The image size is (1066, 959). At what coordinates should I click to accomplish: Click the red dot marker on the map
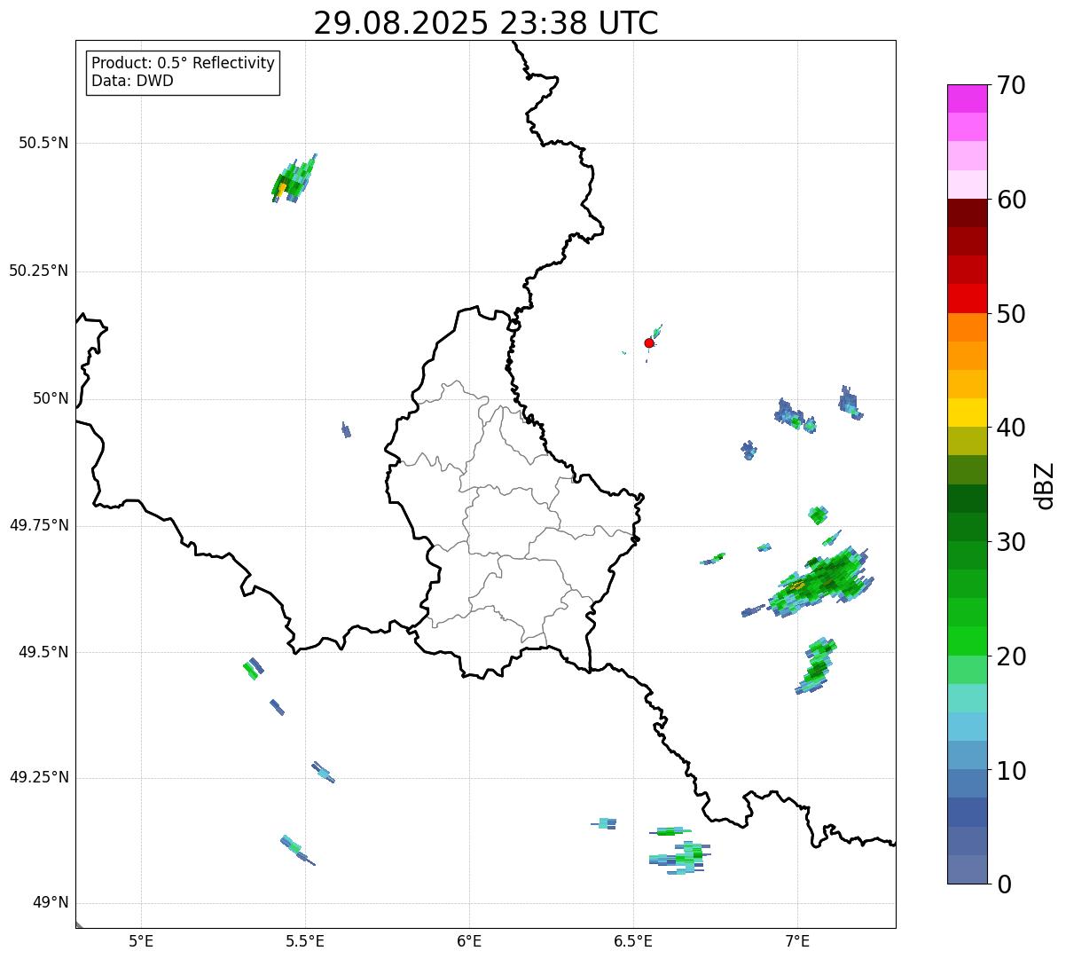(649, 342)
